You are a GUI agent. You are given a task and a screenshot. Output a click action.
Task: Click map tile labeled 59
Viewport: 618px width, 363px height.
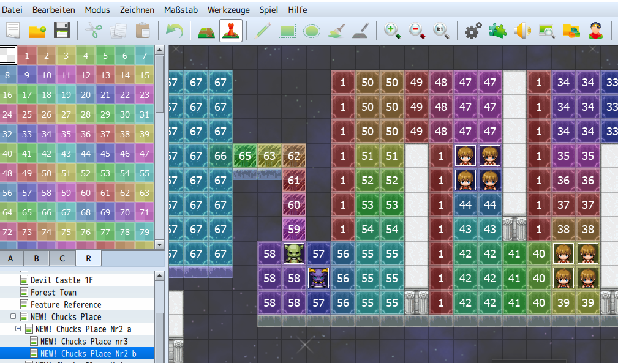[293, 229]
